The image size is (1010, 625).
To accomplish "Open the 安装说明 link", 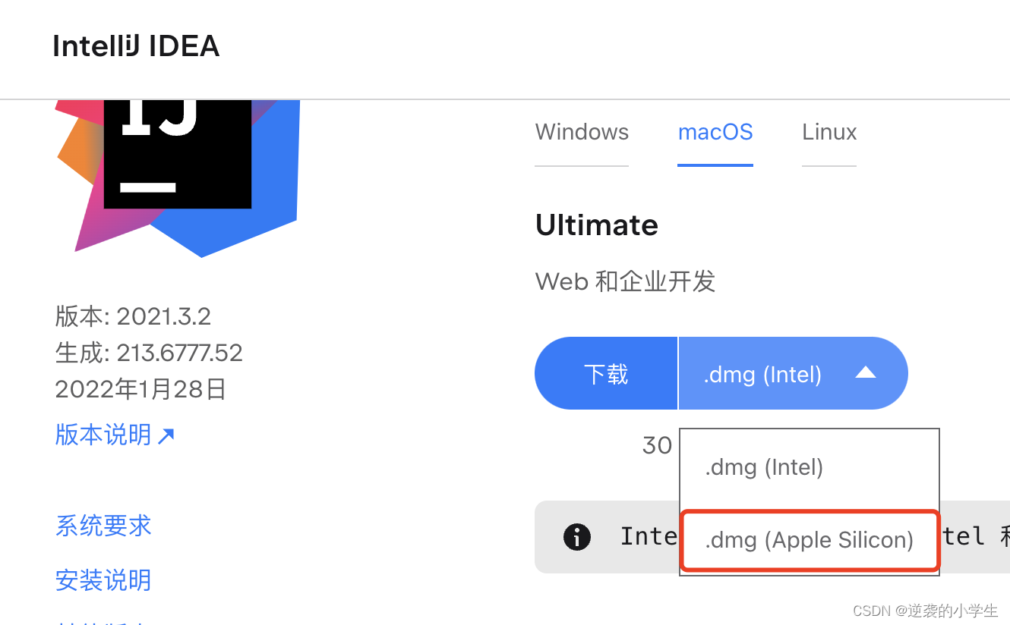I will click(104, 581).
